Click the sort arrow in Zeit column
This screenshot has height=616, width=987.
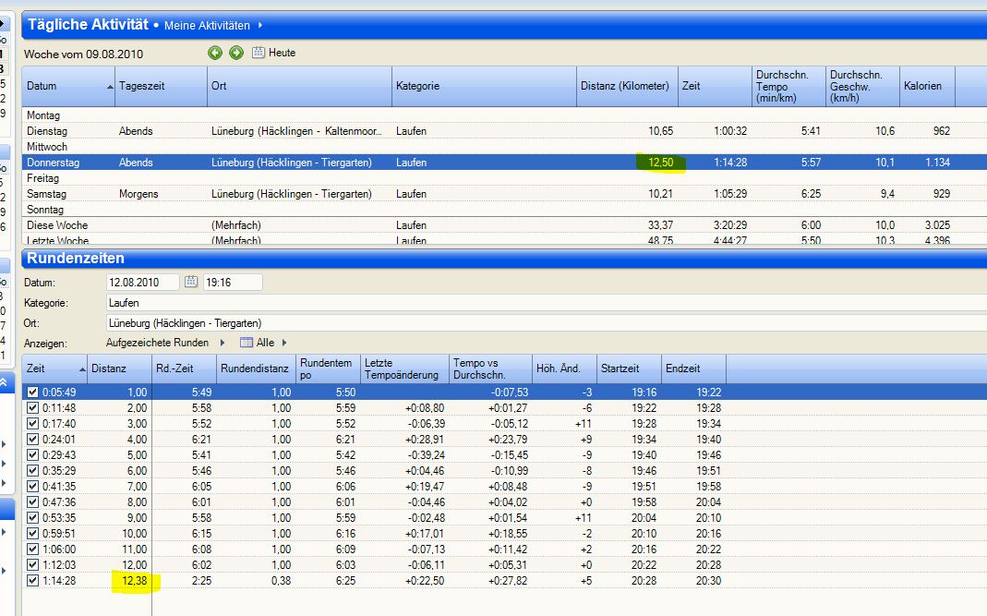[x=80, y=368]
